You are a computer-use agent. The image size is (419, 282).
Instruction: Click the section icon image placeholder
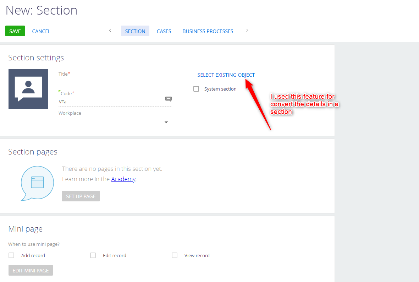point(28,89)
